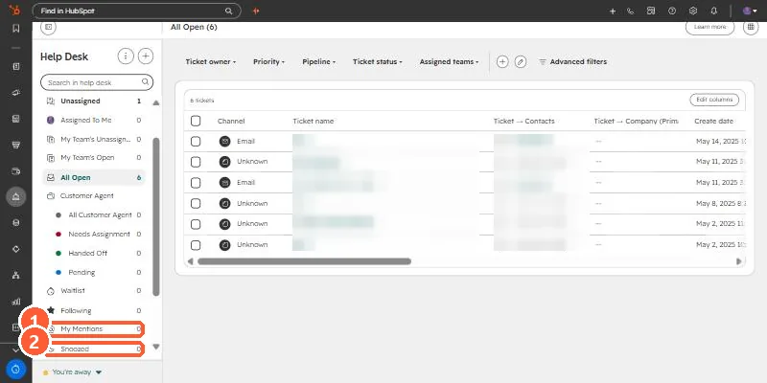The height and width of the screenshot is (383, 767).
Task: Open the Priority filter dropdown
Action: pos(268,62)
